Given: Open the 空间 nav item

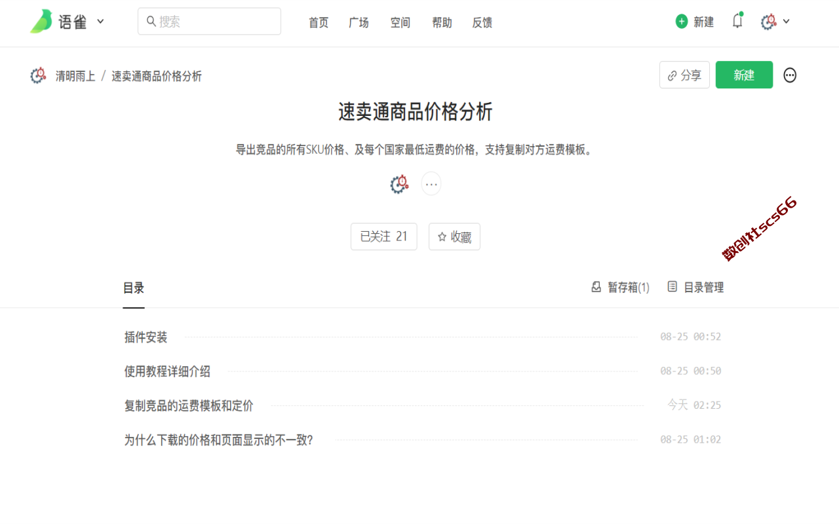Looking at the screenshot, I should tap(400, 23).
